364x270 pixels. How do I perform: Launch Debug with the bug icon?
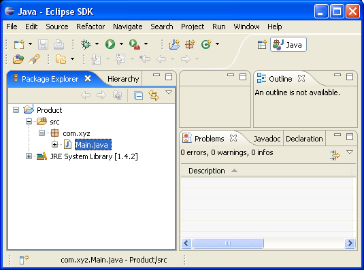86,44
